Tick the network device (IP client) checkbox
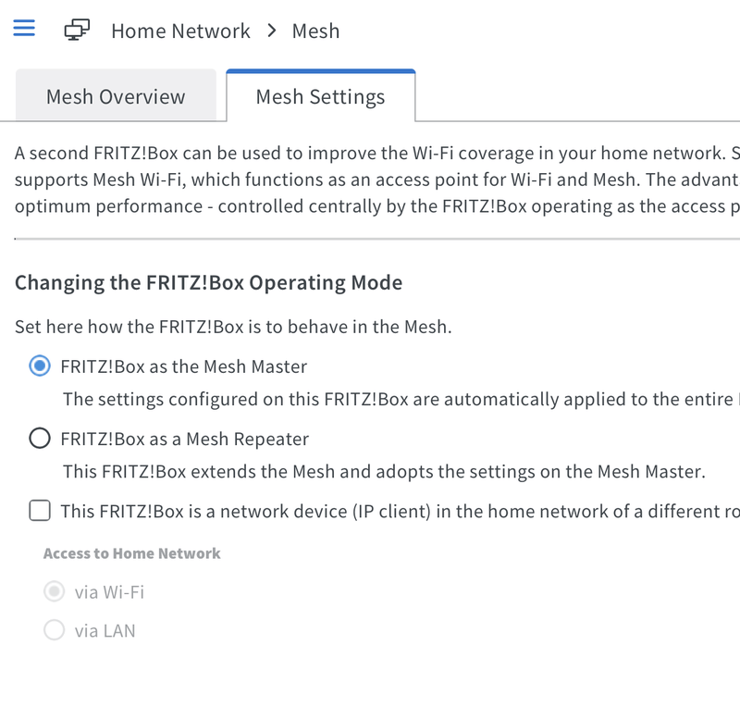The height and width of the screenshot is (707, 740). tap(40, 510)
